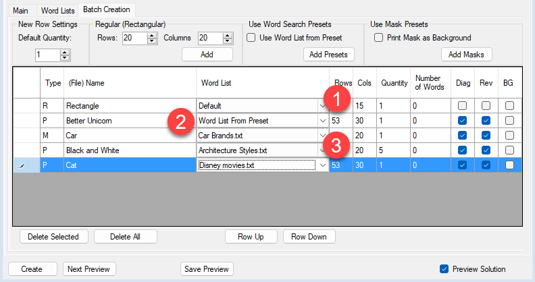Toggle Diag checkbox for Rectangle row
The height and width of the screenshot is (282, 535).
[461, 106]
